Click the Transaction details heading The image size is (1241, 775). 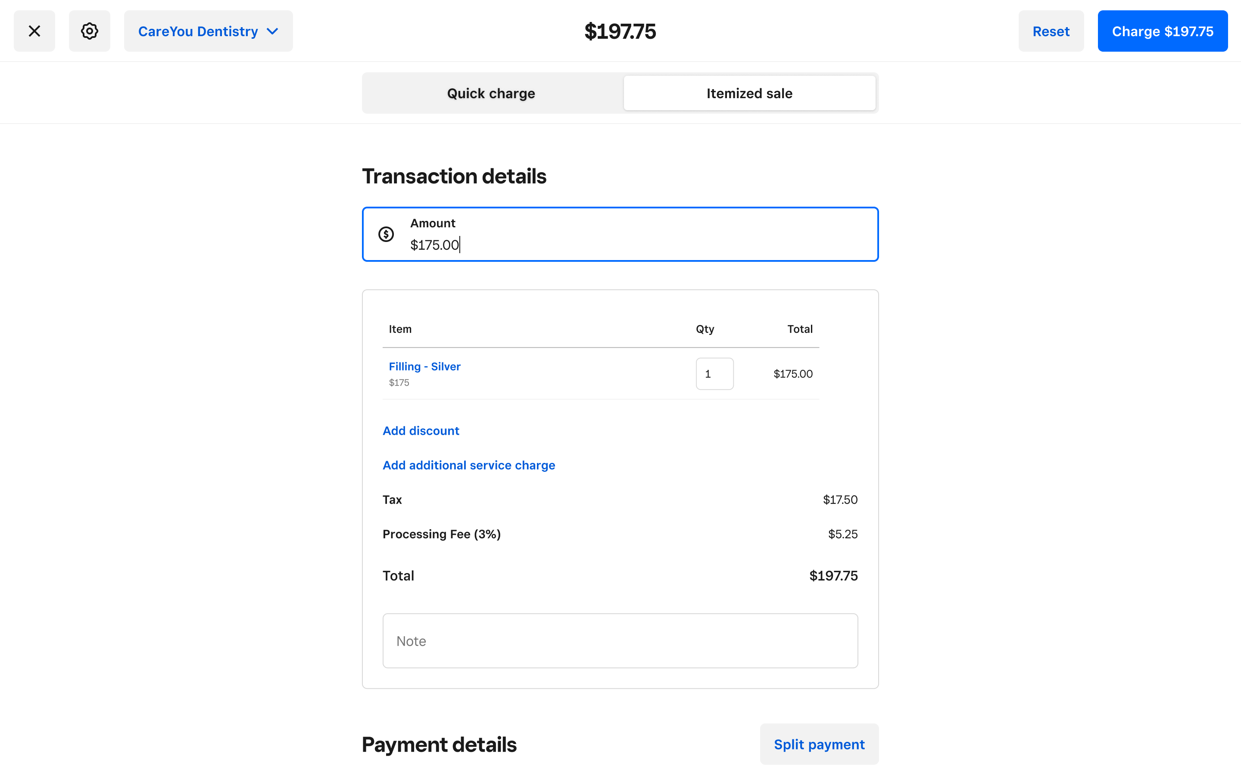coord(454,176)
